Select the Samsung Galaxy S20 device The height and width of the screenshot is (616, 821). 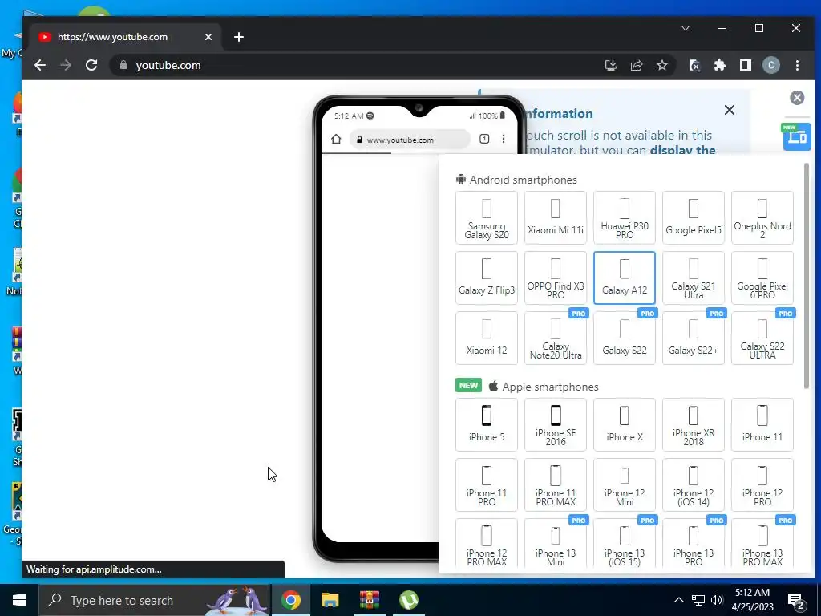pyautogui.click(x=487, y=217)
